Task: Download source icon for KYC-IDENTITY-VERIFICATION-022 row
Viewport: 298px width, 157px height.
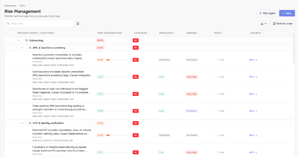Action: (x=256, y=135)
